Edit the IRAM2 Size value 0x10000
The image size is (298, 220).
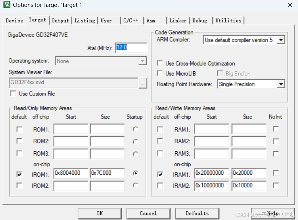click(249, 186)
